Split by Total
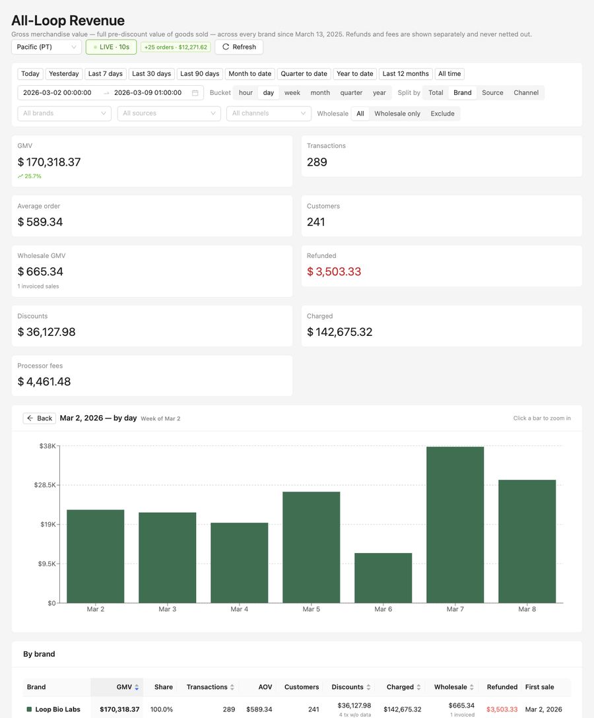Screen dimensions: 594x718 pyautogui.click(x=436, y=92)
